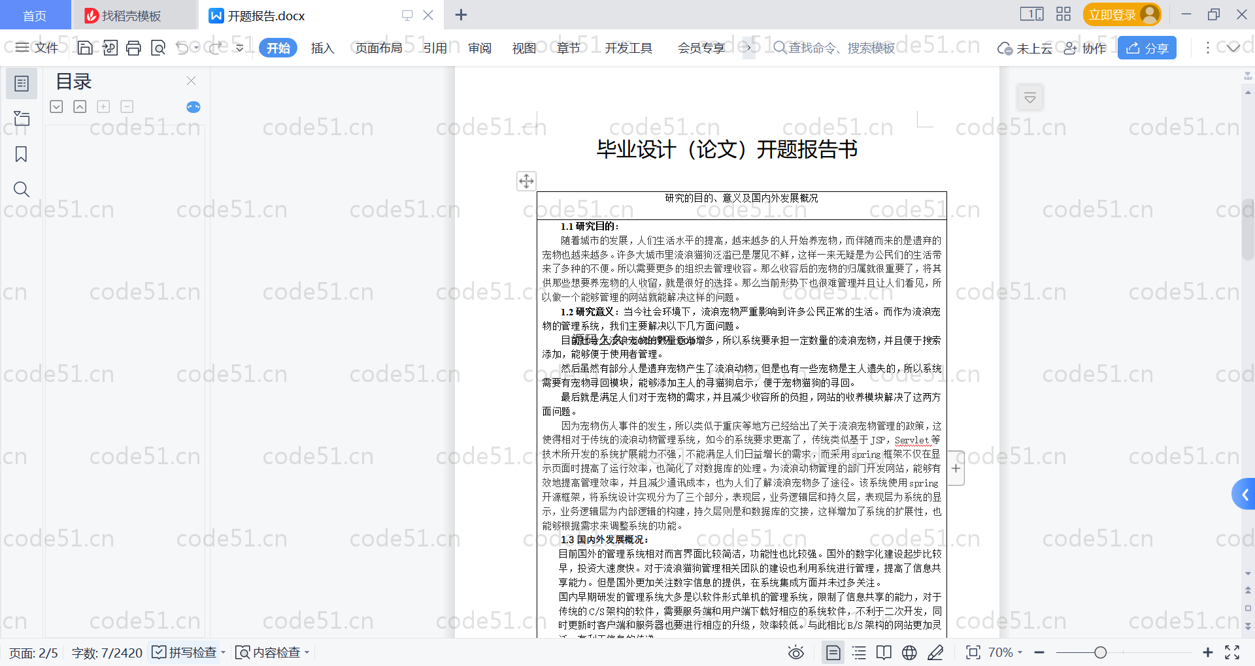Open the bookmark sidebar icon
Screen dimensions: 1255x666
click(22, 154)
